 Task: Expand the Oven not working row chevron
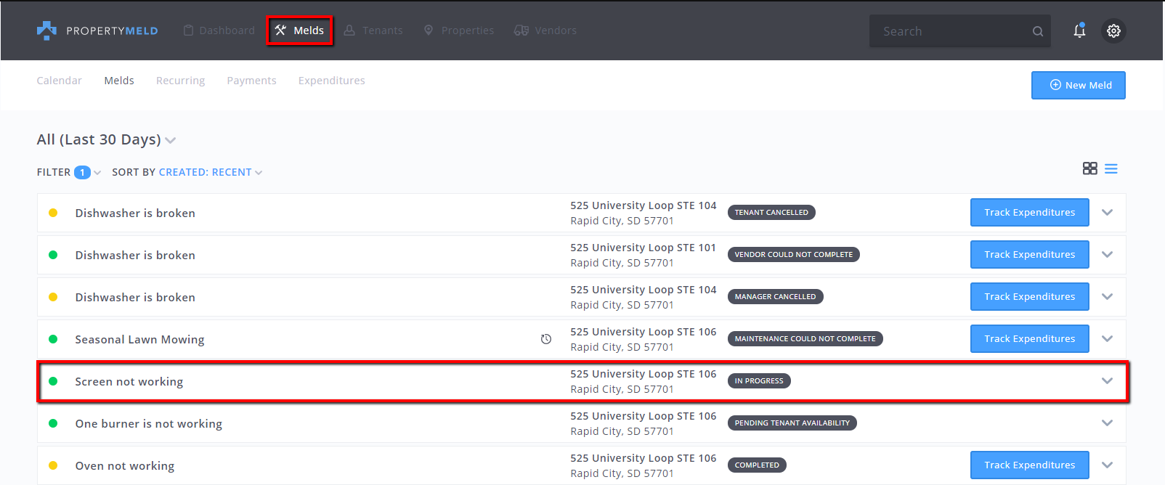pos(1107,465)
